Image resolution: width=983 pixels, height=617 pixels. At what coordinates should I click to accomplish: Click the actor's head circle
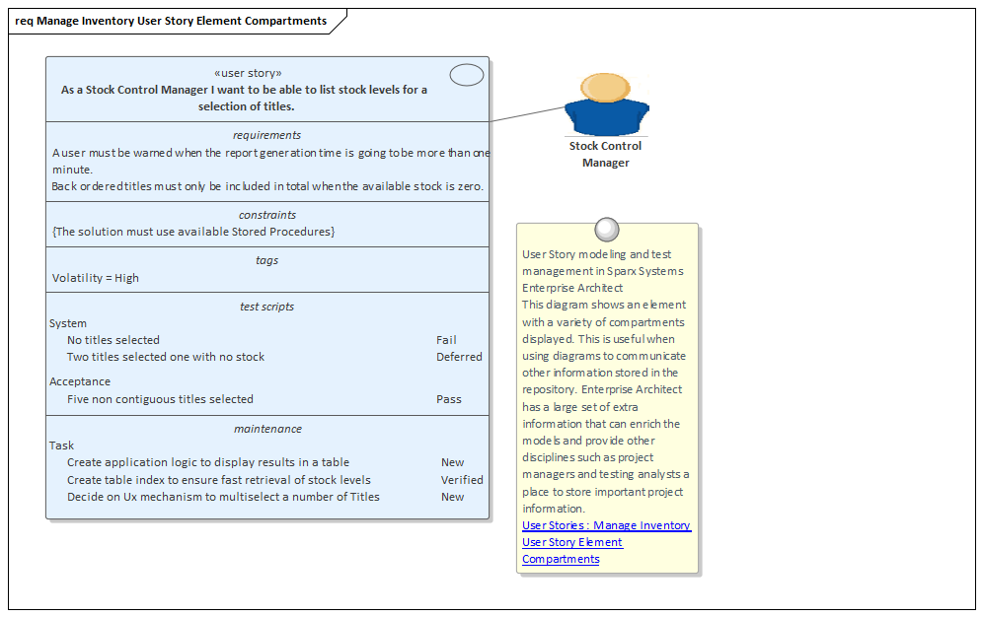click(x=605, y=89)
